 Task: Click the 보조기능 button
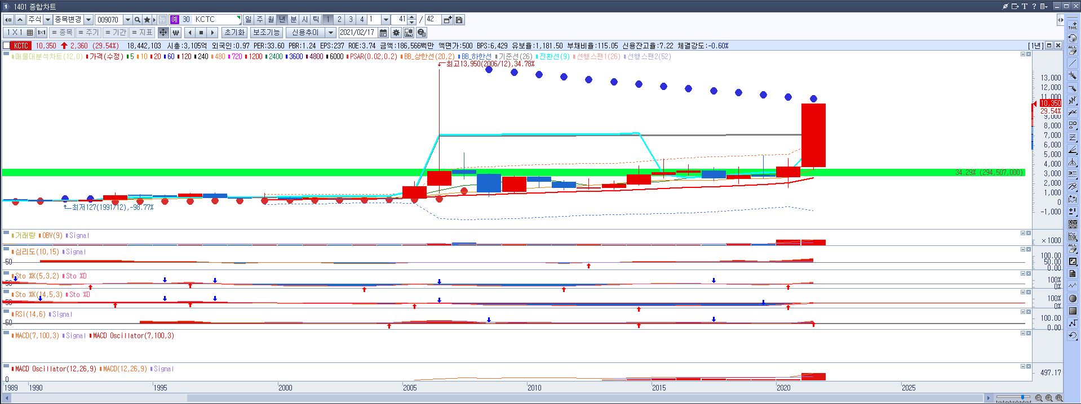[x=266, y=33]
